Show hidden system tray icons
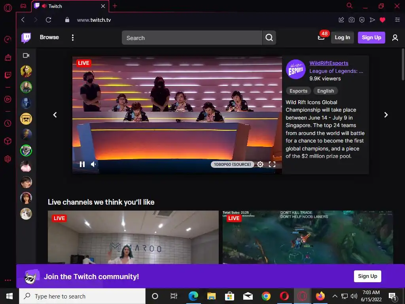This screenshot has width=405, height=304. [x=335, y=296]
